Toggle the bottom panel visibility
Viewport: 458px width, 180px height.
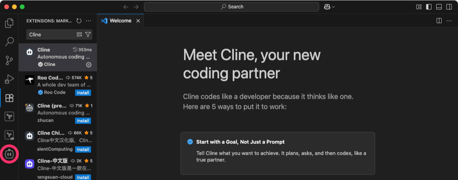point(439,7)
